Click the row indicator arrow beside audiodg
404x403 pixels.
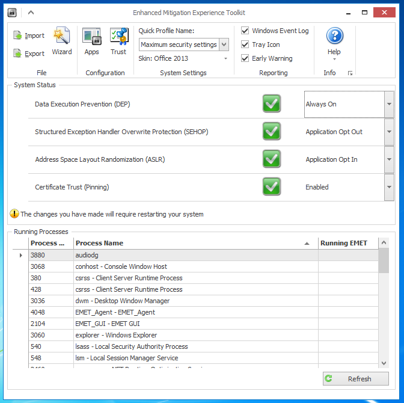(21, 255)
